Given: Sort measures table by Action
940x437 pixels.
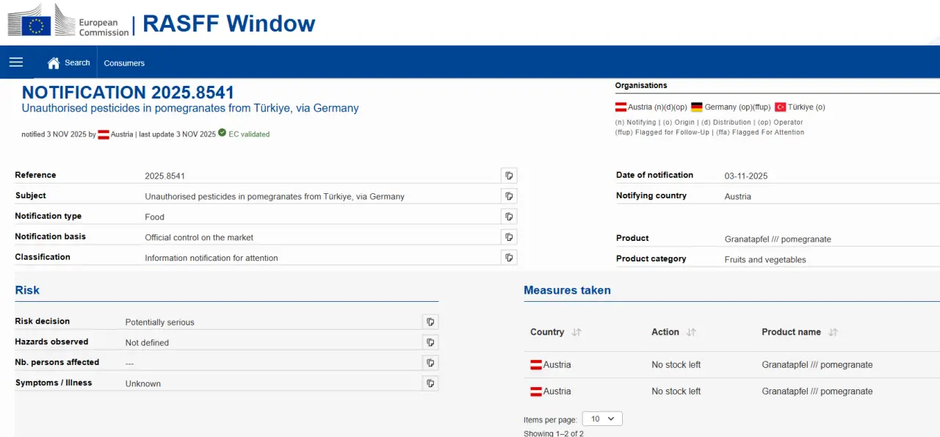Looking at the screenshot, I should (691, 333).
